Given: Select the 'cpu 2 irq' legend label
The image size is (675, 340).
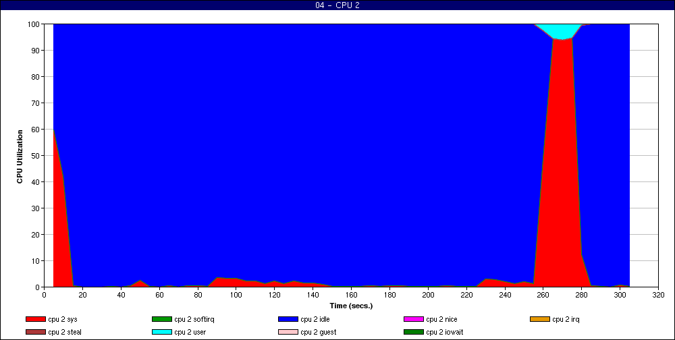Looking at the screenshot, I should pos(566,319).
